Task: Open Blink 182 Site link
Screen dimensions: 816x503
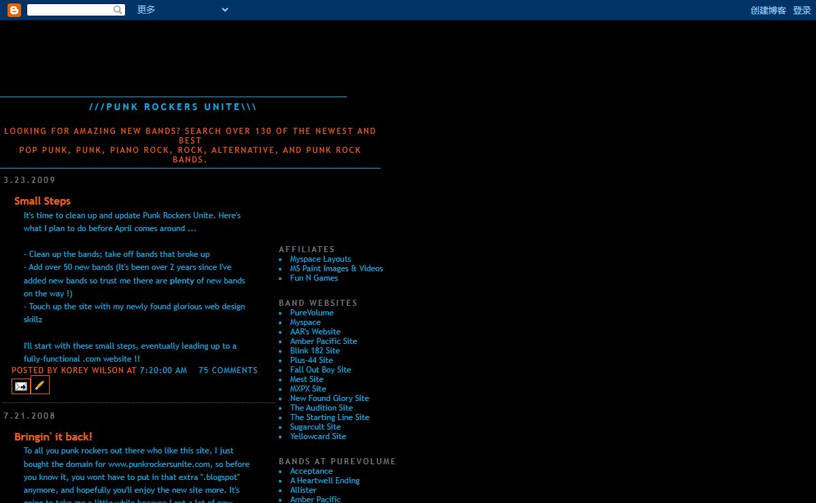Action: 315,351
